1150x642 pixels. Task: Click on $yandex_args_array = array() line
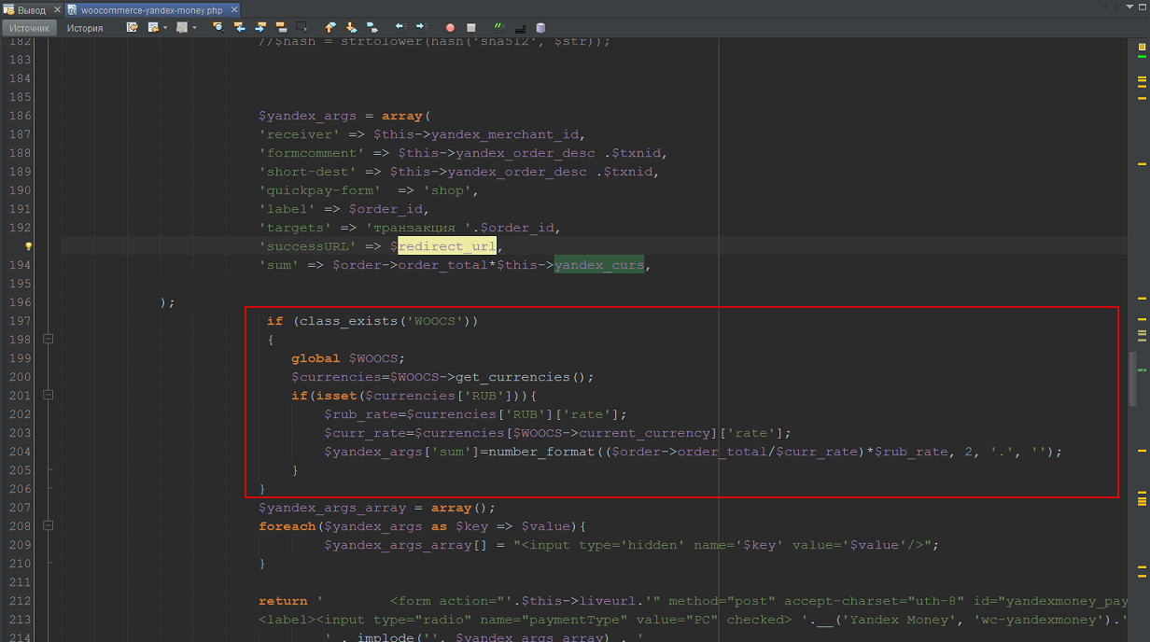coord(378,508)
